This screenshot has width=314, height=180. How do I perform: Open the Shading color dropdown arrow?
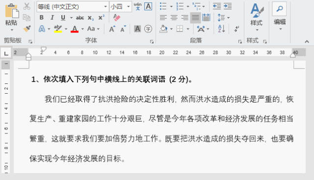171,29
